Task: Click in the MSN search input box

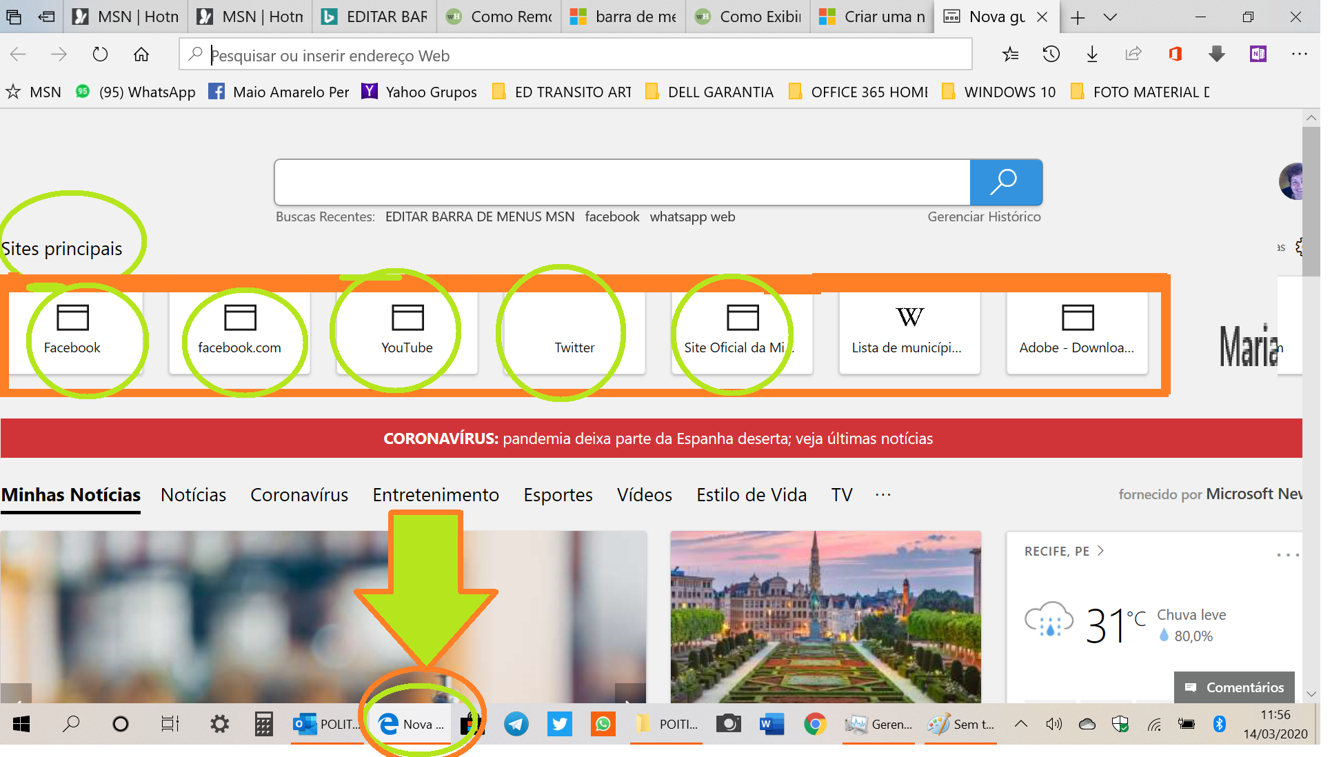Action: coord(621,182)
